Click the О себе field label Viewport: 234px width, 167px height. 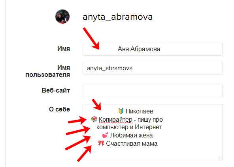click(59, 109)
